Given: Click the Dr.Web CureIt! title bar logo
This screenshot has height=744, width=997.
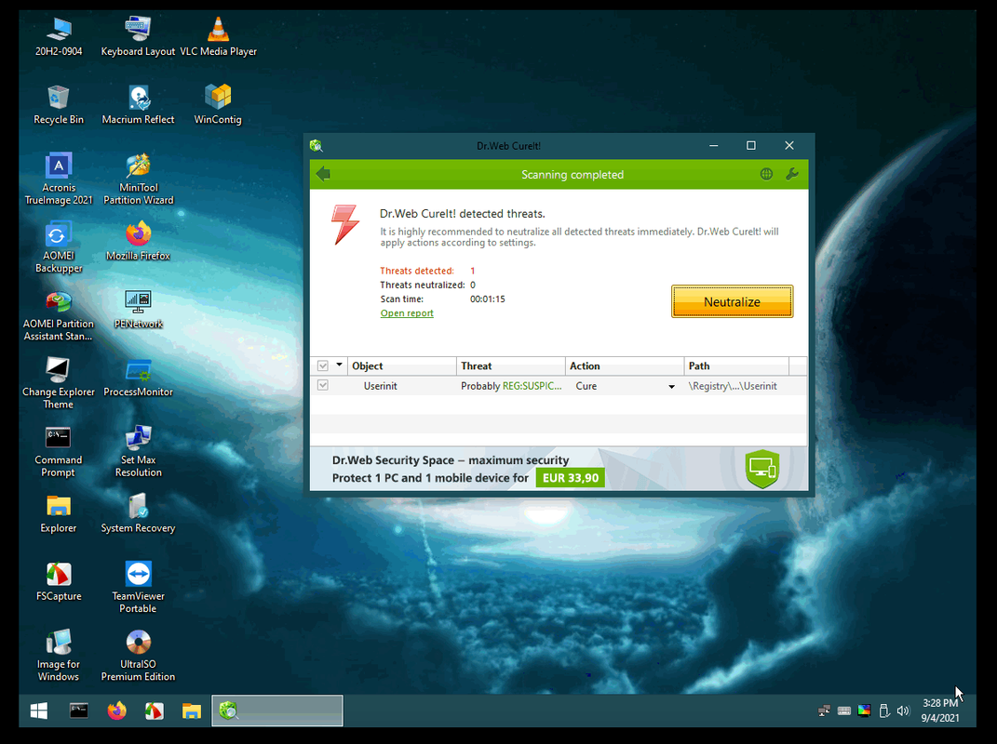Looking at the screenshot, I should pyautogui.click(x=316, y=145).
